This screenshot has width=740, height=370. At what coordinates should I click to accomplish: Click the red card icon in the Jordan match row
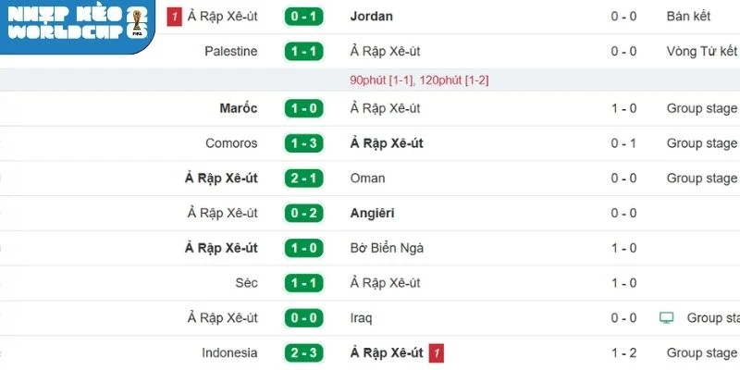pyautogui.click(x=173, y=16)
